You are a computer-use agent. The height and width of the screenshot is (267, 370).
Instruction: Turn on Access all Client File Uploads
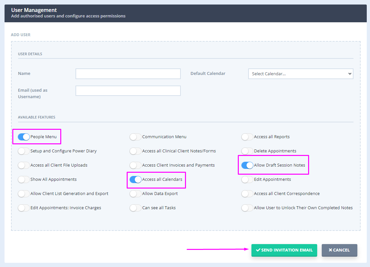23,165
